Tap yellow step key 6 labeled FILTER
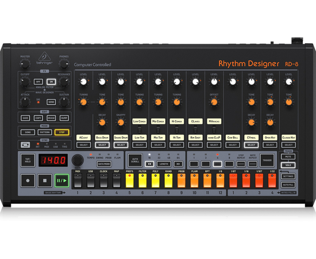The image size is (316, 259). tap(142, 181)
